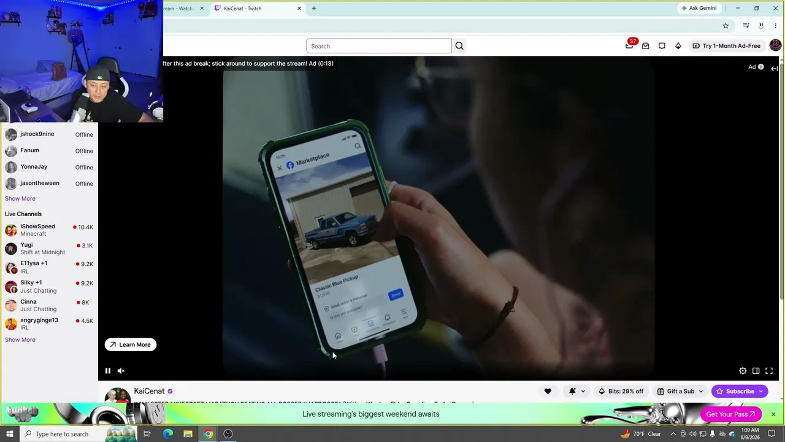
Task: Open ad info icon
Action: 760,67
